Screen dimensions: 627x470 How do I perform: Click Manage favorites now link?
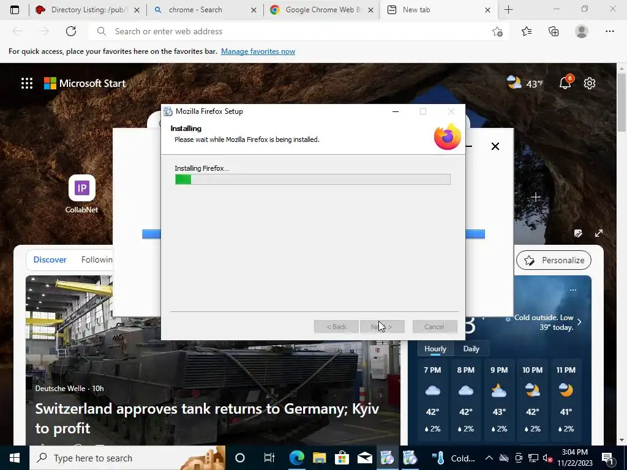point(258,51)
